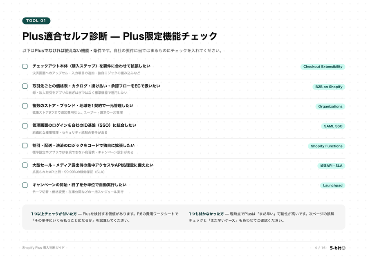Select the Shopify Functions tag
This screenshot has width=368, height=260.
pyautogui.click(x=326, y=146)
